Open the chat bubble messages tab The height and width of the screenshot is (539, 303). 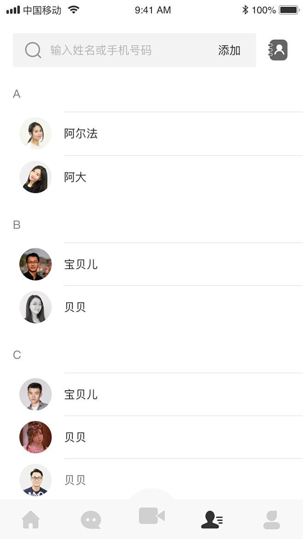coord(91,520)
